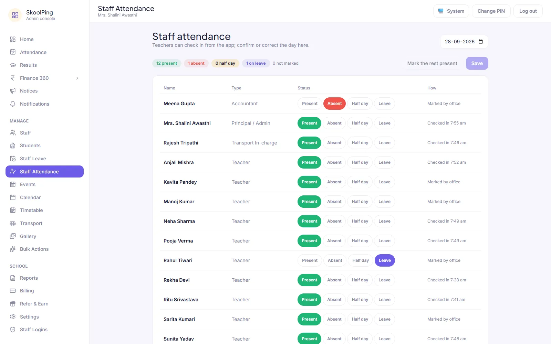Click the Settings gear icon

tap(13, 317)
